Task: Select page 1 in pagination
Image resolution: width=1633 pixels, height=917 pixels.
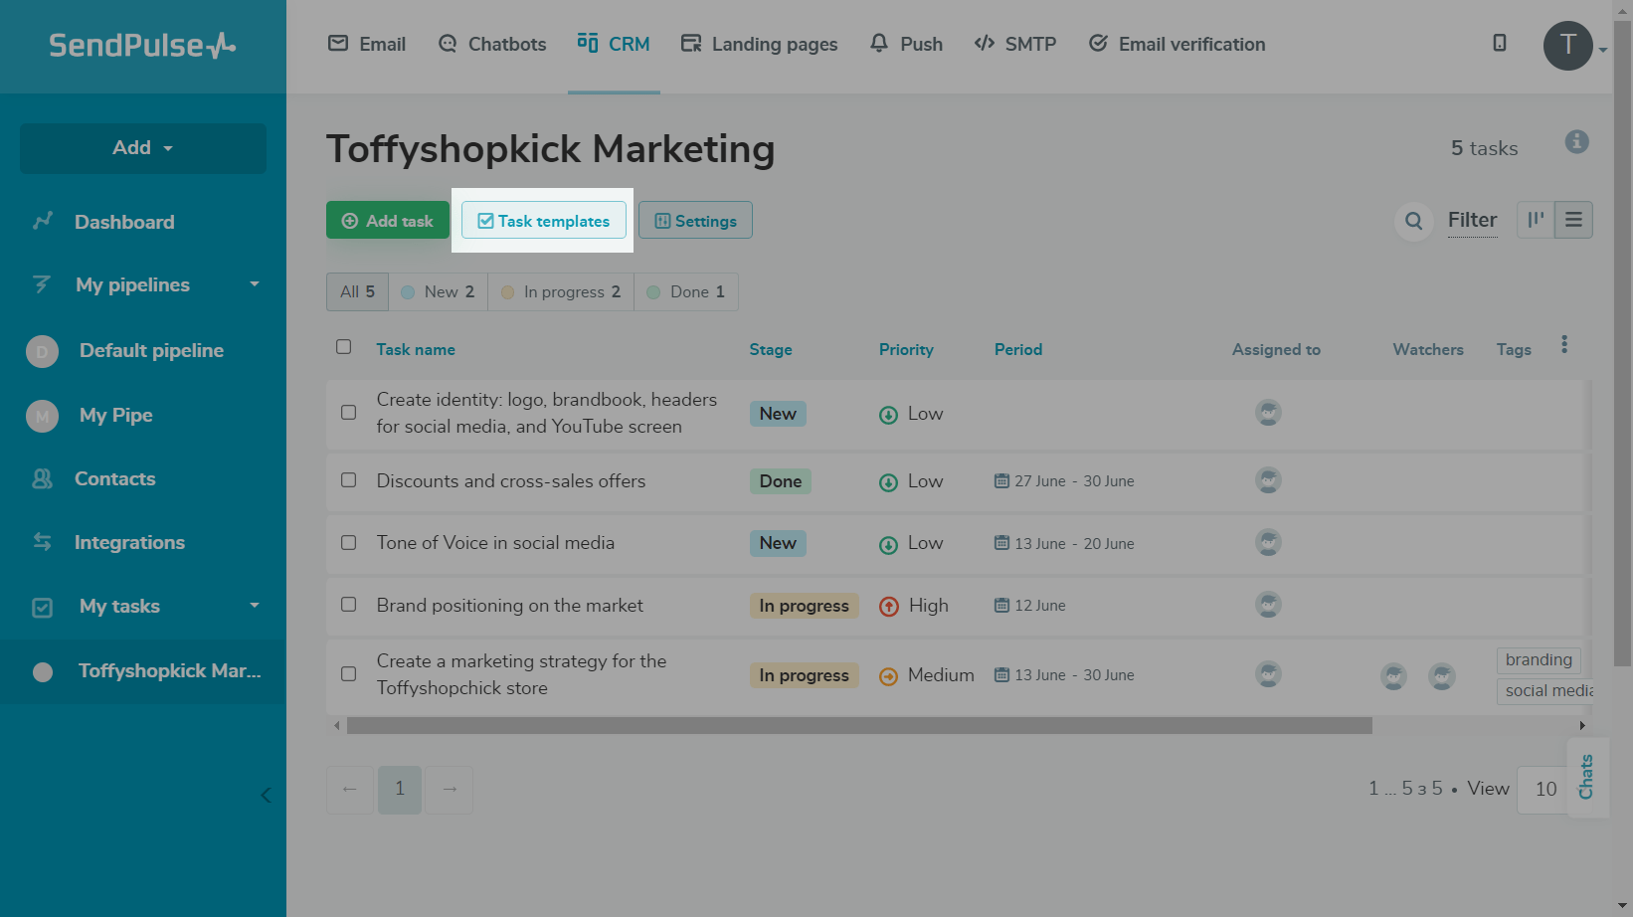Action: pos(400,790)
